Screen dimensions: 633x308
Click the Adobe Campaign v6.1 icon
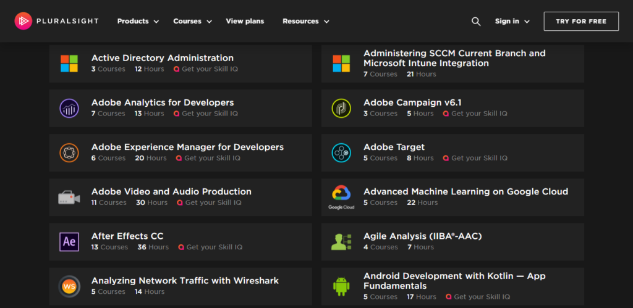pyautogui.click(x=341, y=108)
